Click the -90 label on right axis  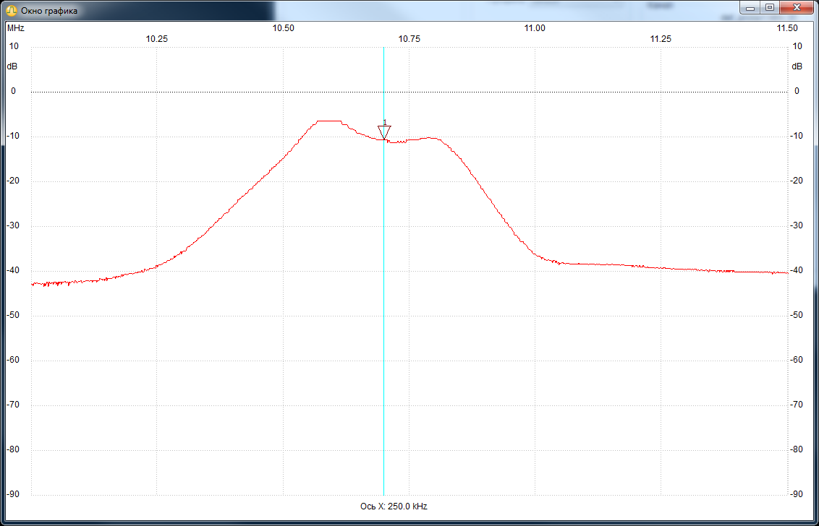pyautogui.click(x=797, y=494)
